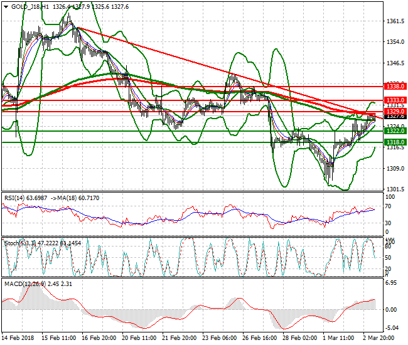Select the GOLD_J18,H1 chart title text
The height and width of the screenshot is (345, 408).
pos(30,7)
